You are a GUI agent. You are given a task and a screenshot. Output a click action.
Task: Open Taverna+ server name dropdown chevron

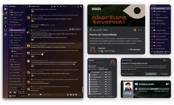coord(24,6)
